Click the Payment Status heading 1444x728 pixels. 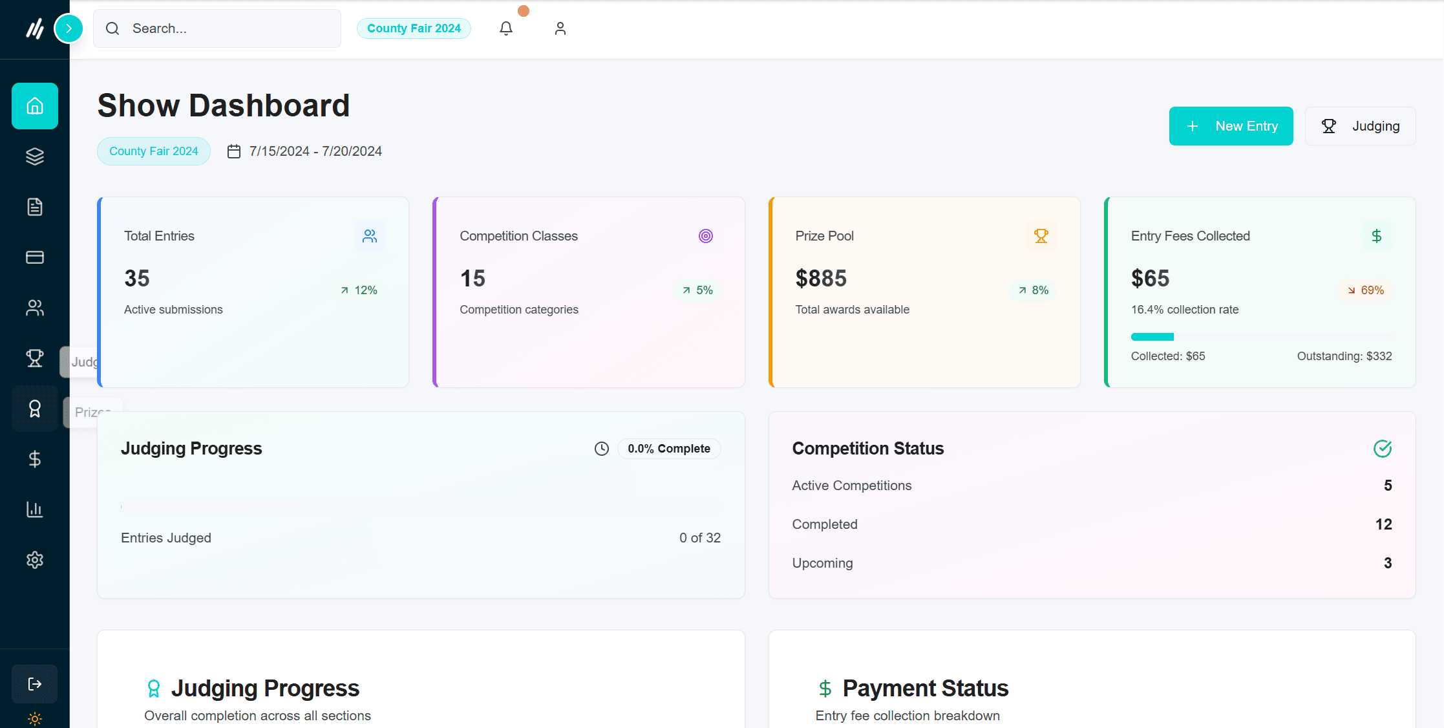pyautogui.click(x=926, y=689)
